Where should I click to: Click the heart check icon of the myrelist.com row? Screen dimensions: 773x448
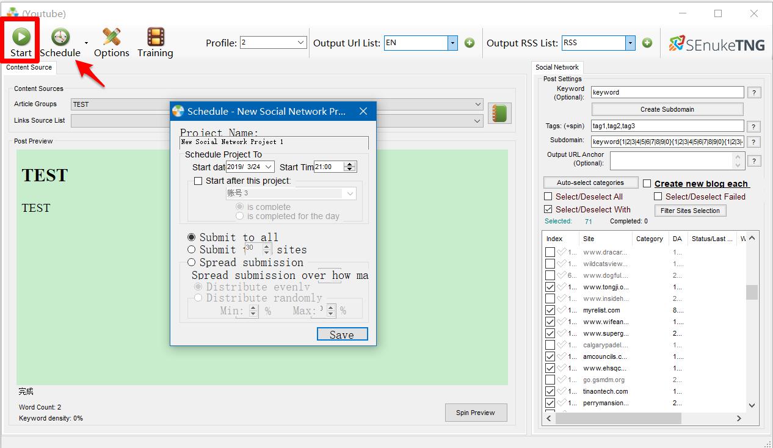tap(562, 310)
